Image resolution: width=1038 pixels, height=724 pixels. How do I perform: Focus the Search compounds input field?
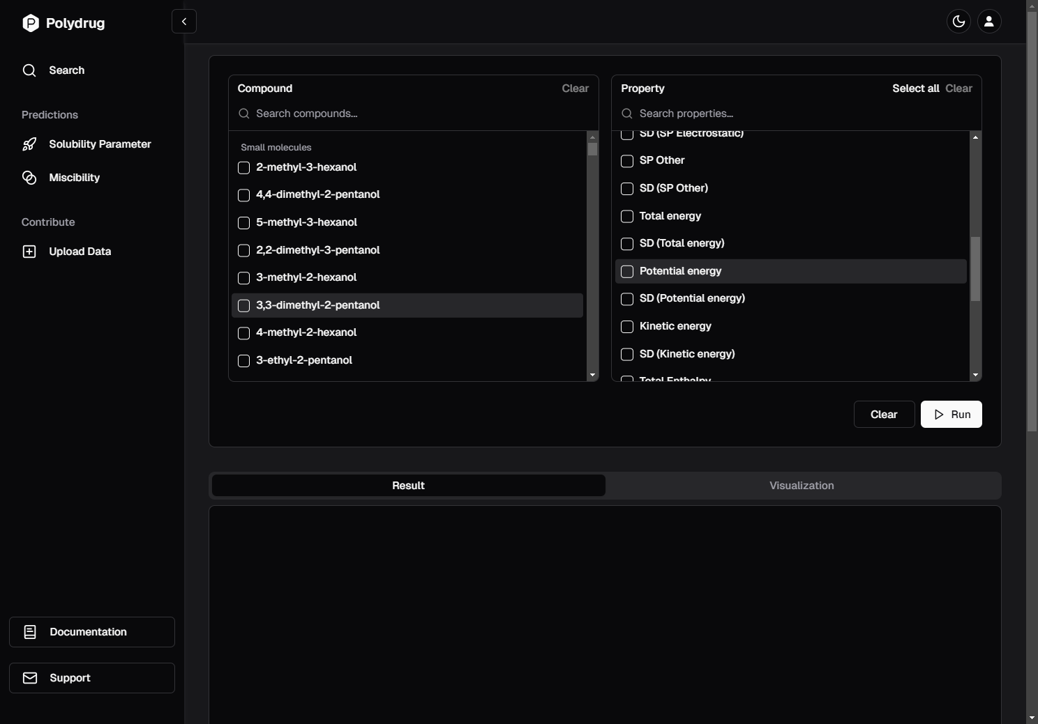(419, 114)
